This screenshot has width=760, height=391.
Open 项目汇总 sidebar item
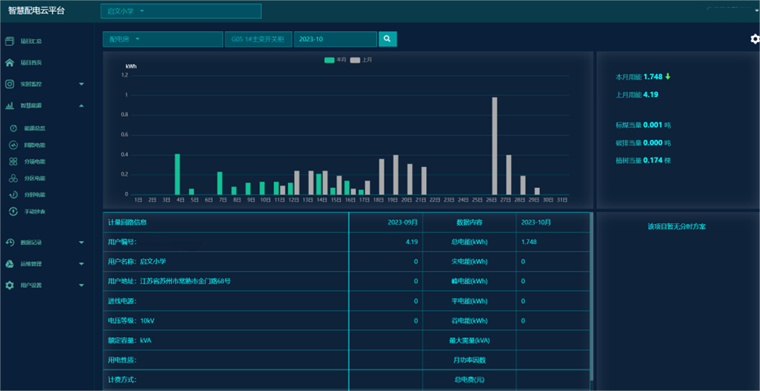point(30,41)
